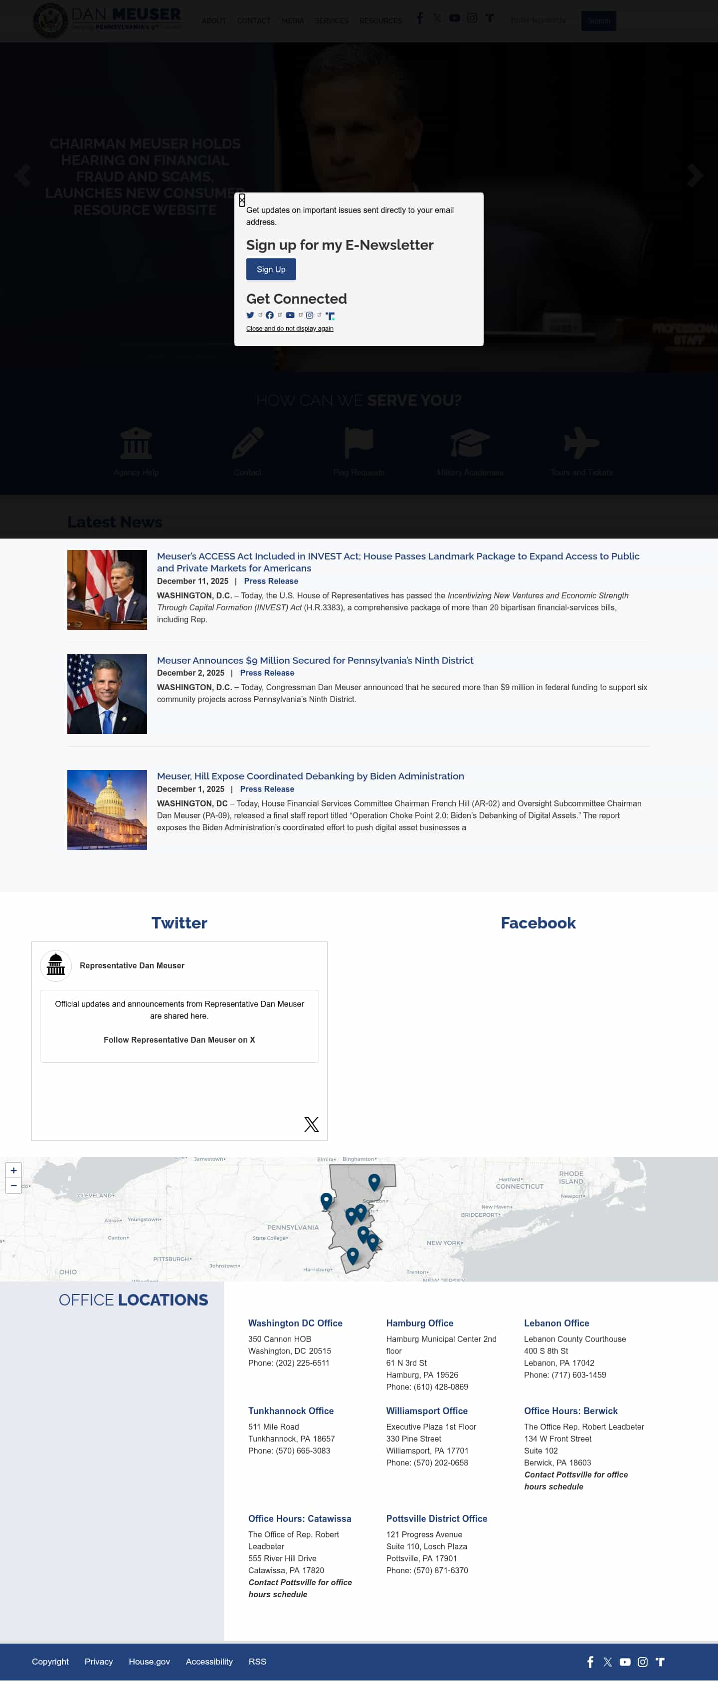Open Facebook icon in Get Connected popup
The image size is (718, 1681).
coord(270,315)
